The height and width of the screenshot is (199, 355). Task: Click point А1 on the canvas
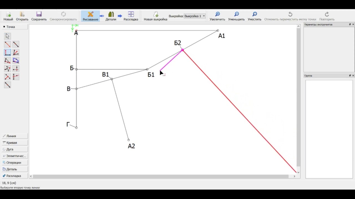click(x=218, y=30)
